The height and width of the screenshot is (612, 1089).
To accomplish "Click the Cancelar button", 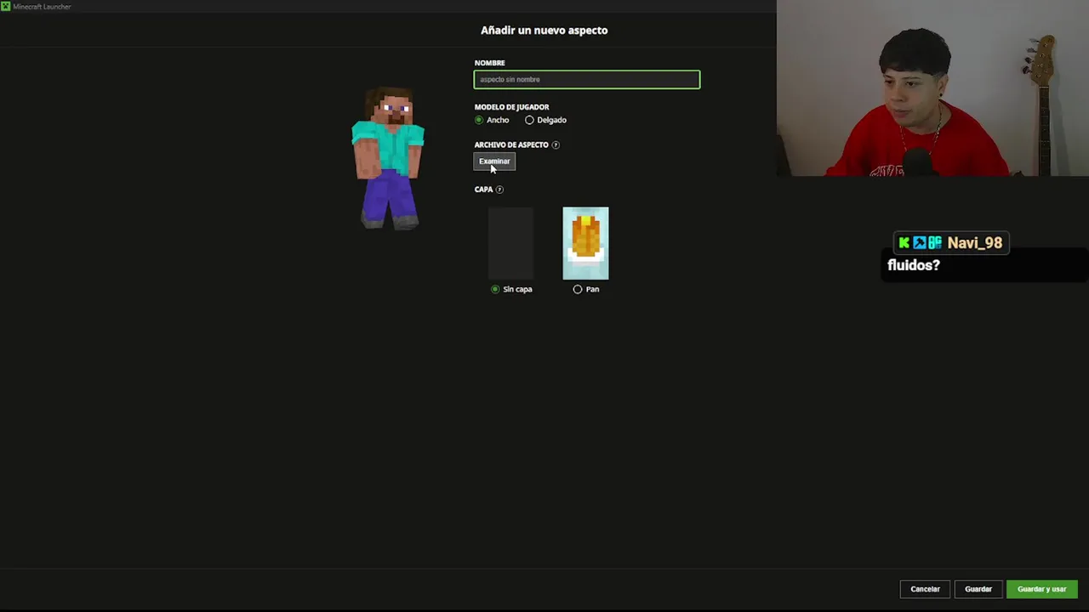I will 925,589.
